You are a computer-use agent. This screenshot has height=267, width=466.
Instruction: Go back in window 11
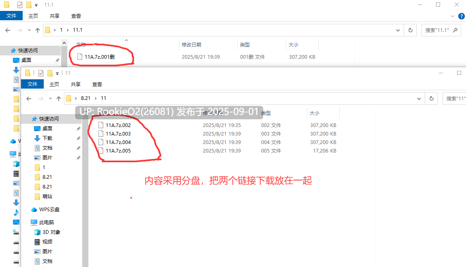pos(29,99)
